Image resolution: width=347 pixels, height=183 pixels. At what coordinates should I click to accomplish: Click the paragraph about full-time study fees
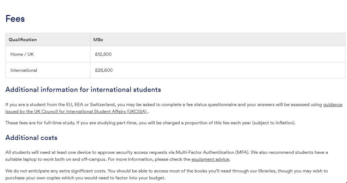coord(150,123)
